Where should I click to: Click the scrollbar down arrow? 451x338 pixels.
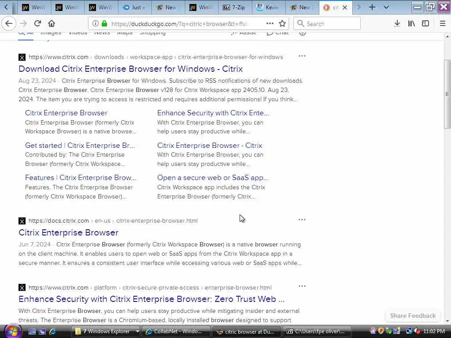tap(447, 321)
